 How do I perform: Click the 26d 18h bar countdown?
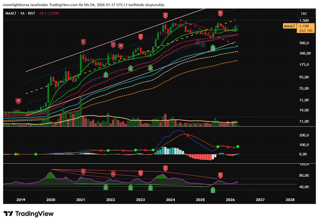pyautogui.click(x=306, y=31)
